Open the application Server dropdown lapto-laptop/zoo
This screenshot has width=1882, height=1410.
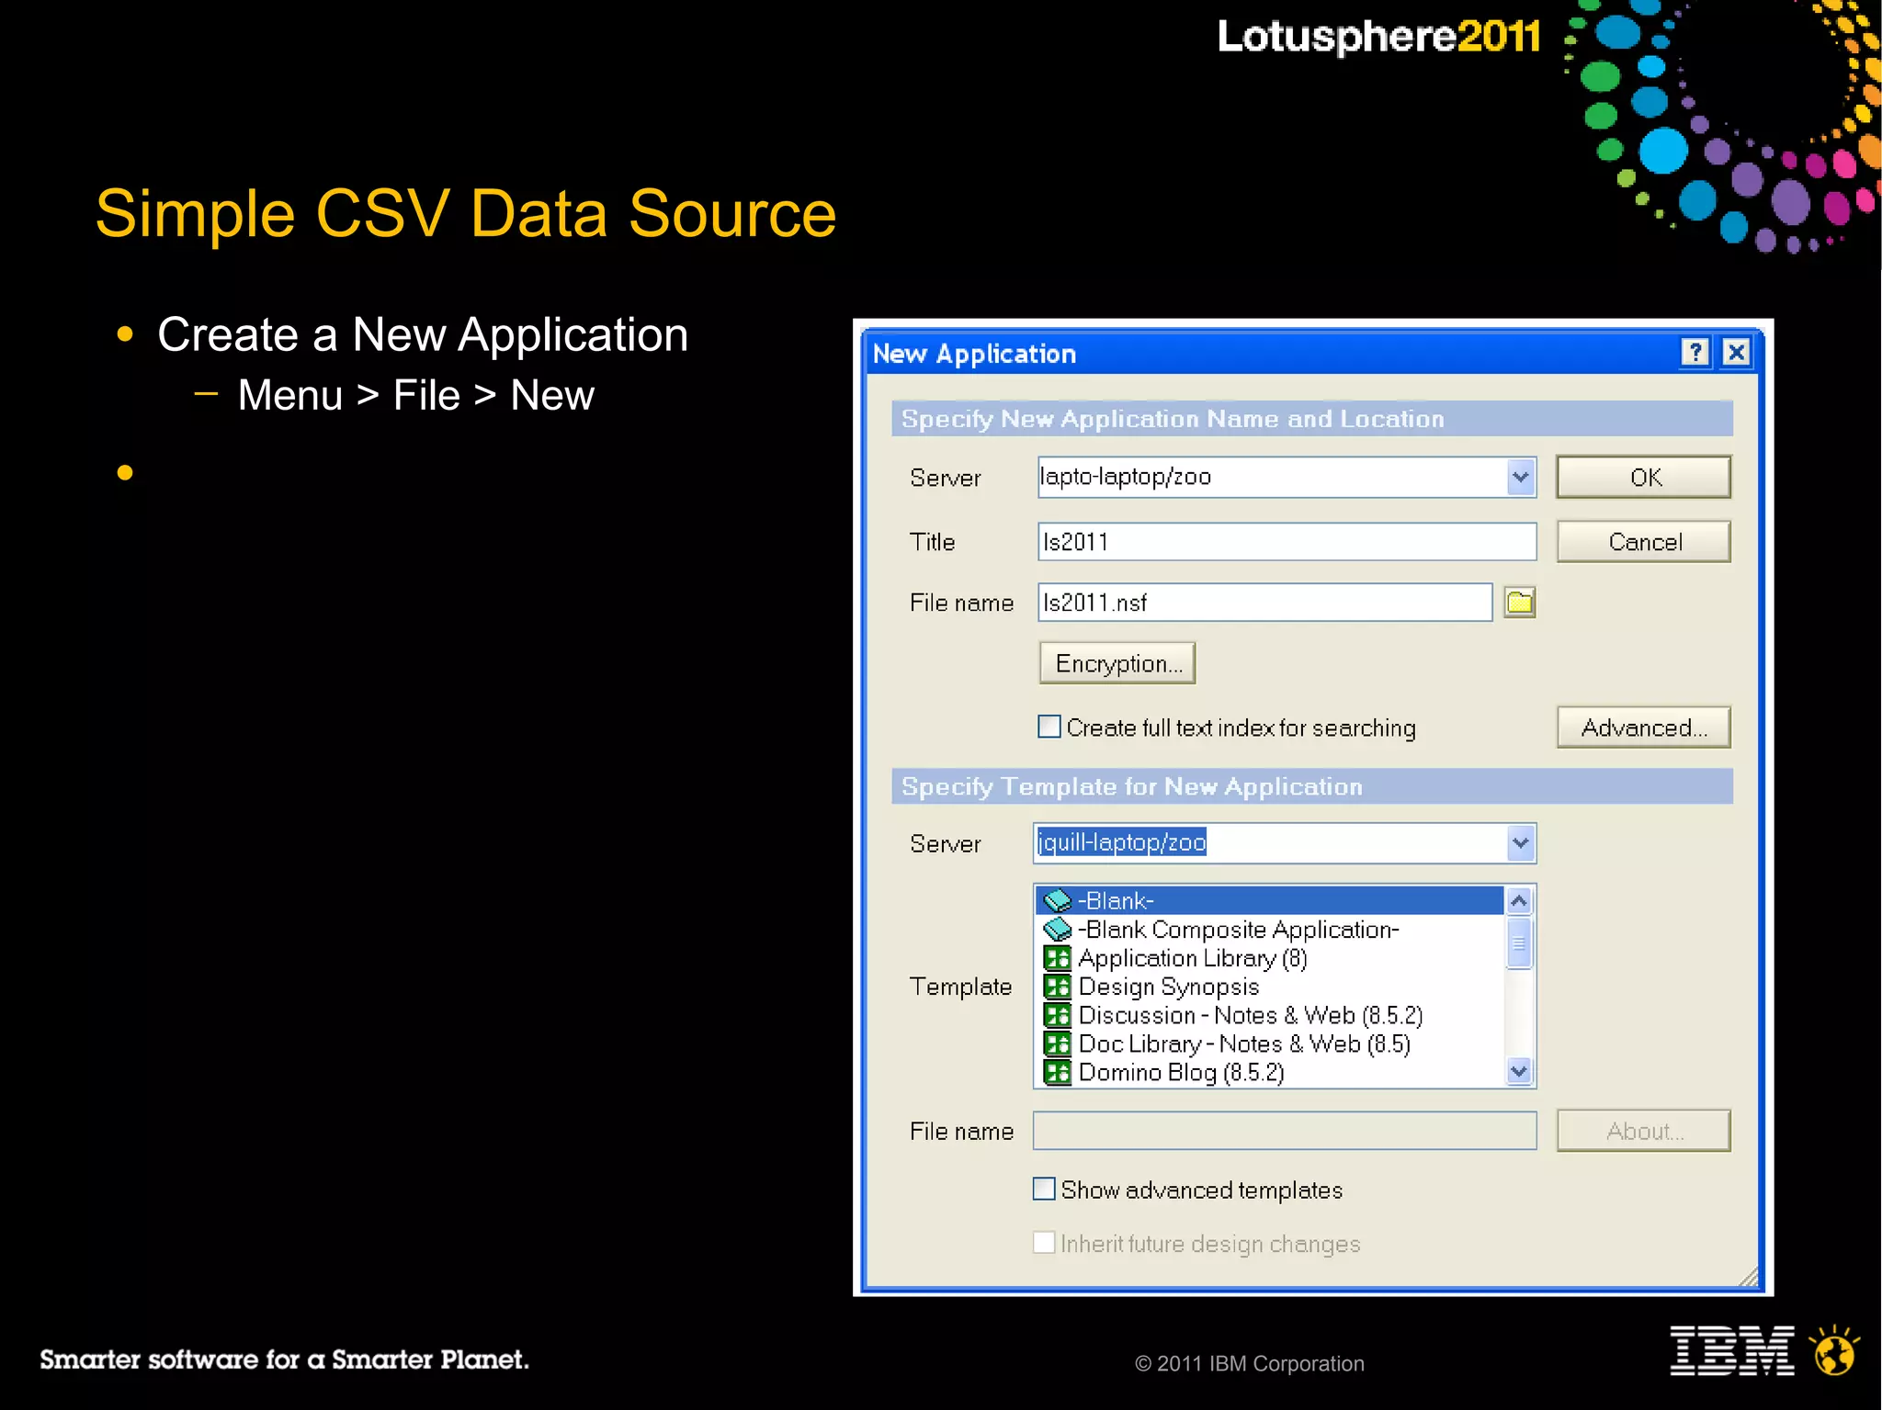1520,477
